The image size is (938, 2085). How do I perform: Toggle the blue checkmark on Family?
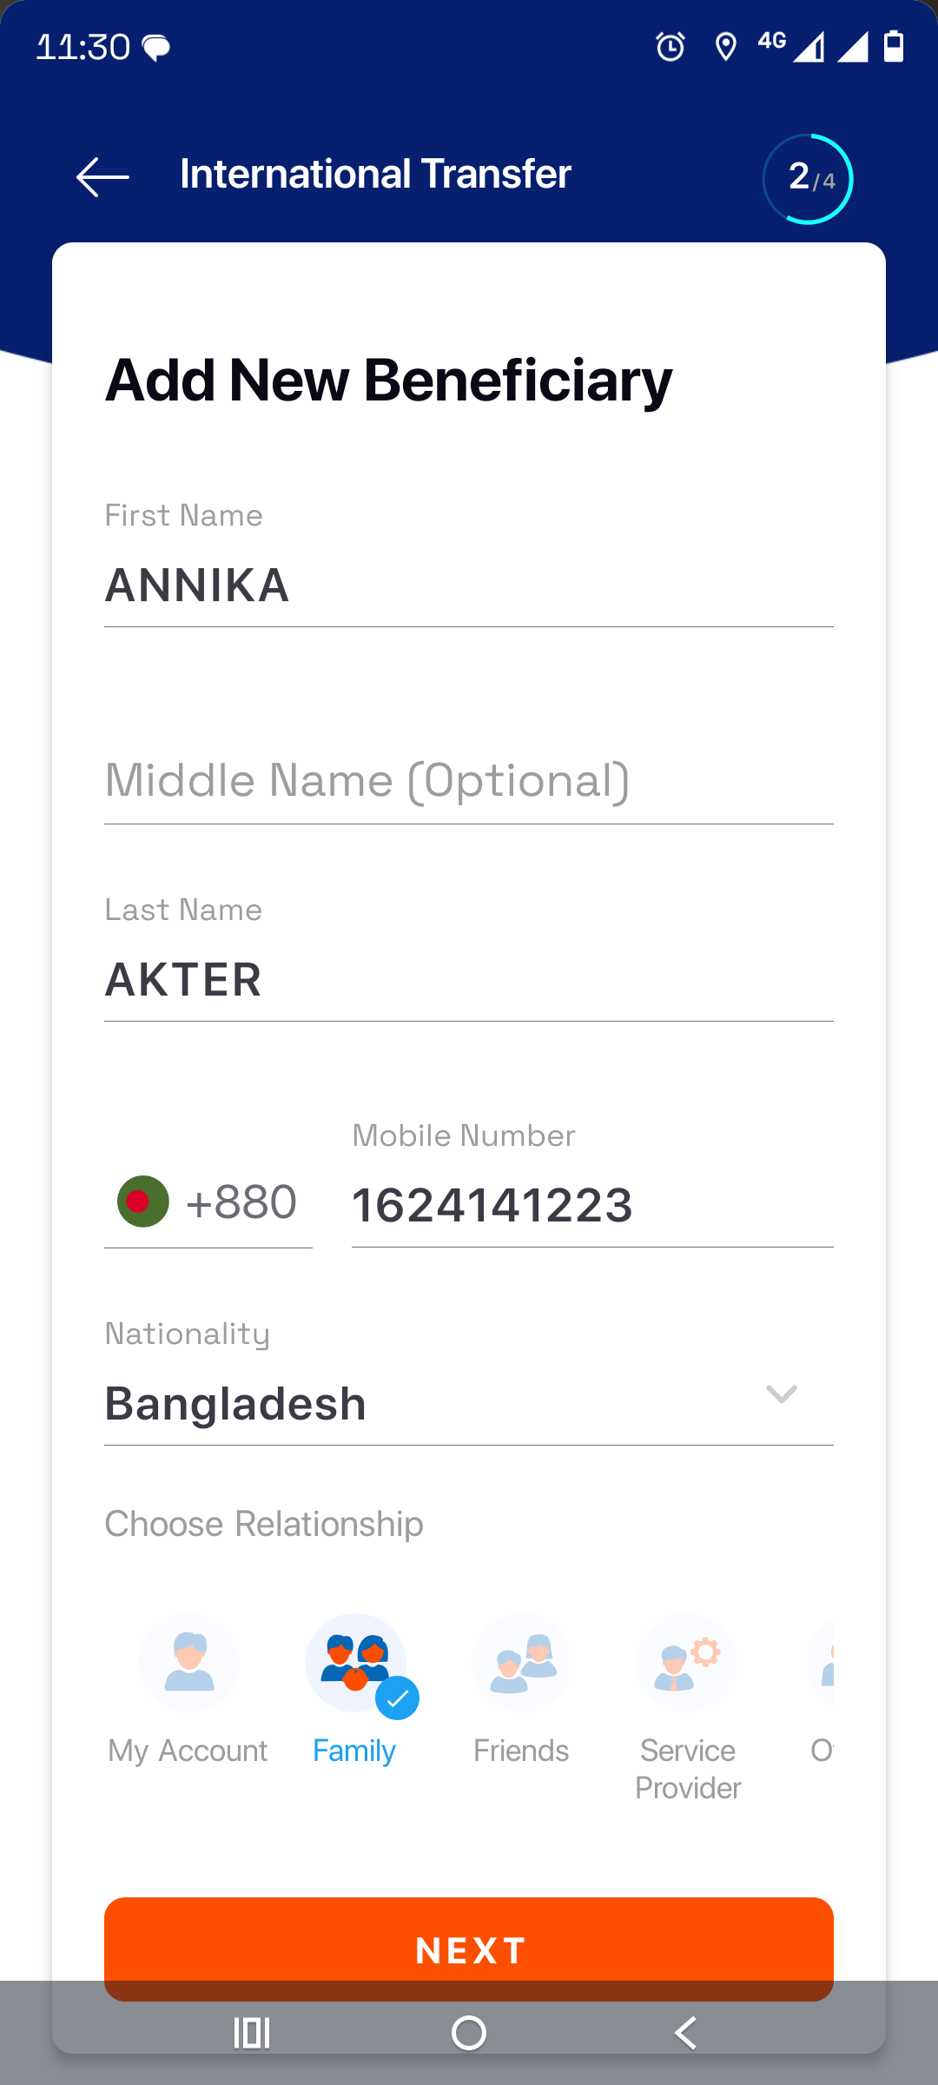point(398,1698)
